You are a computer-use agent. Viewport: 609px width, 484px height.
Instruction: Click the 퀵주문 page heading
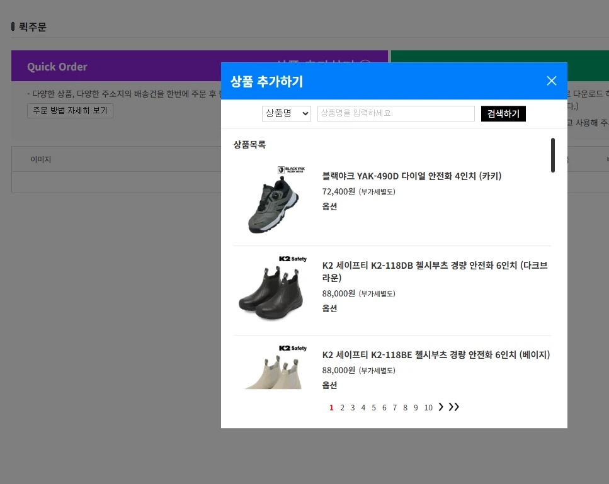33,27
